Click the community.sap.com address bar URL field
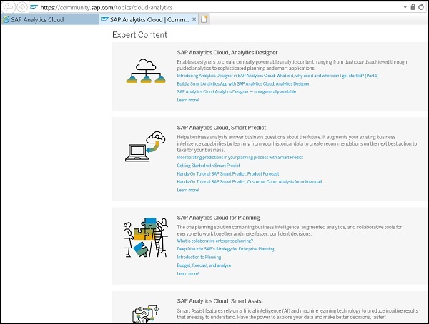 click(x=214, y=6)
